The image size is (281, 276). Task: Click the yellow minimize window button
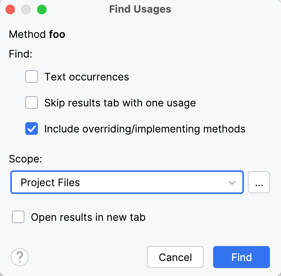(x=26, y=9)
